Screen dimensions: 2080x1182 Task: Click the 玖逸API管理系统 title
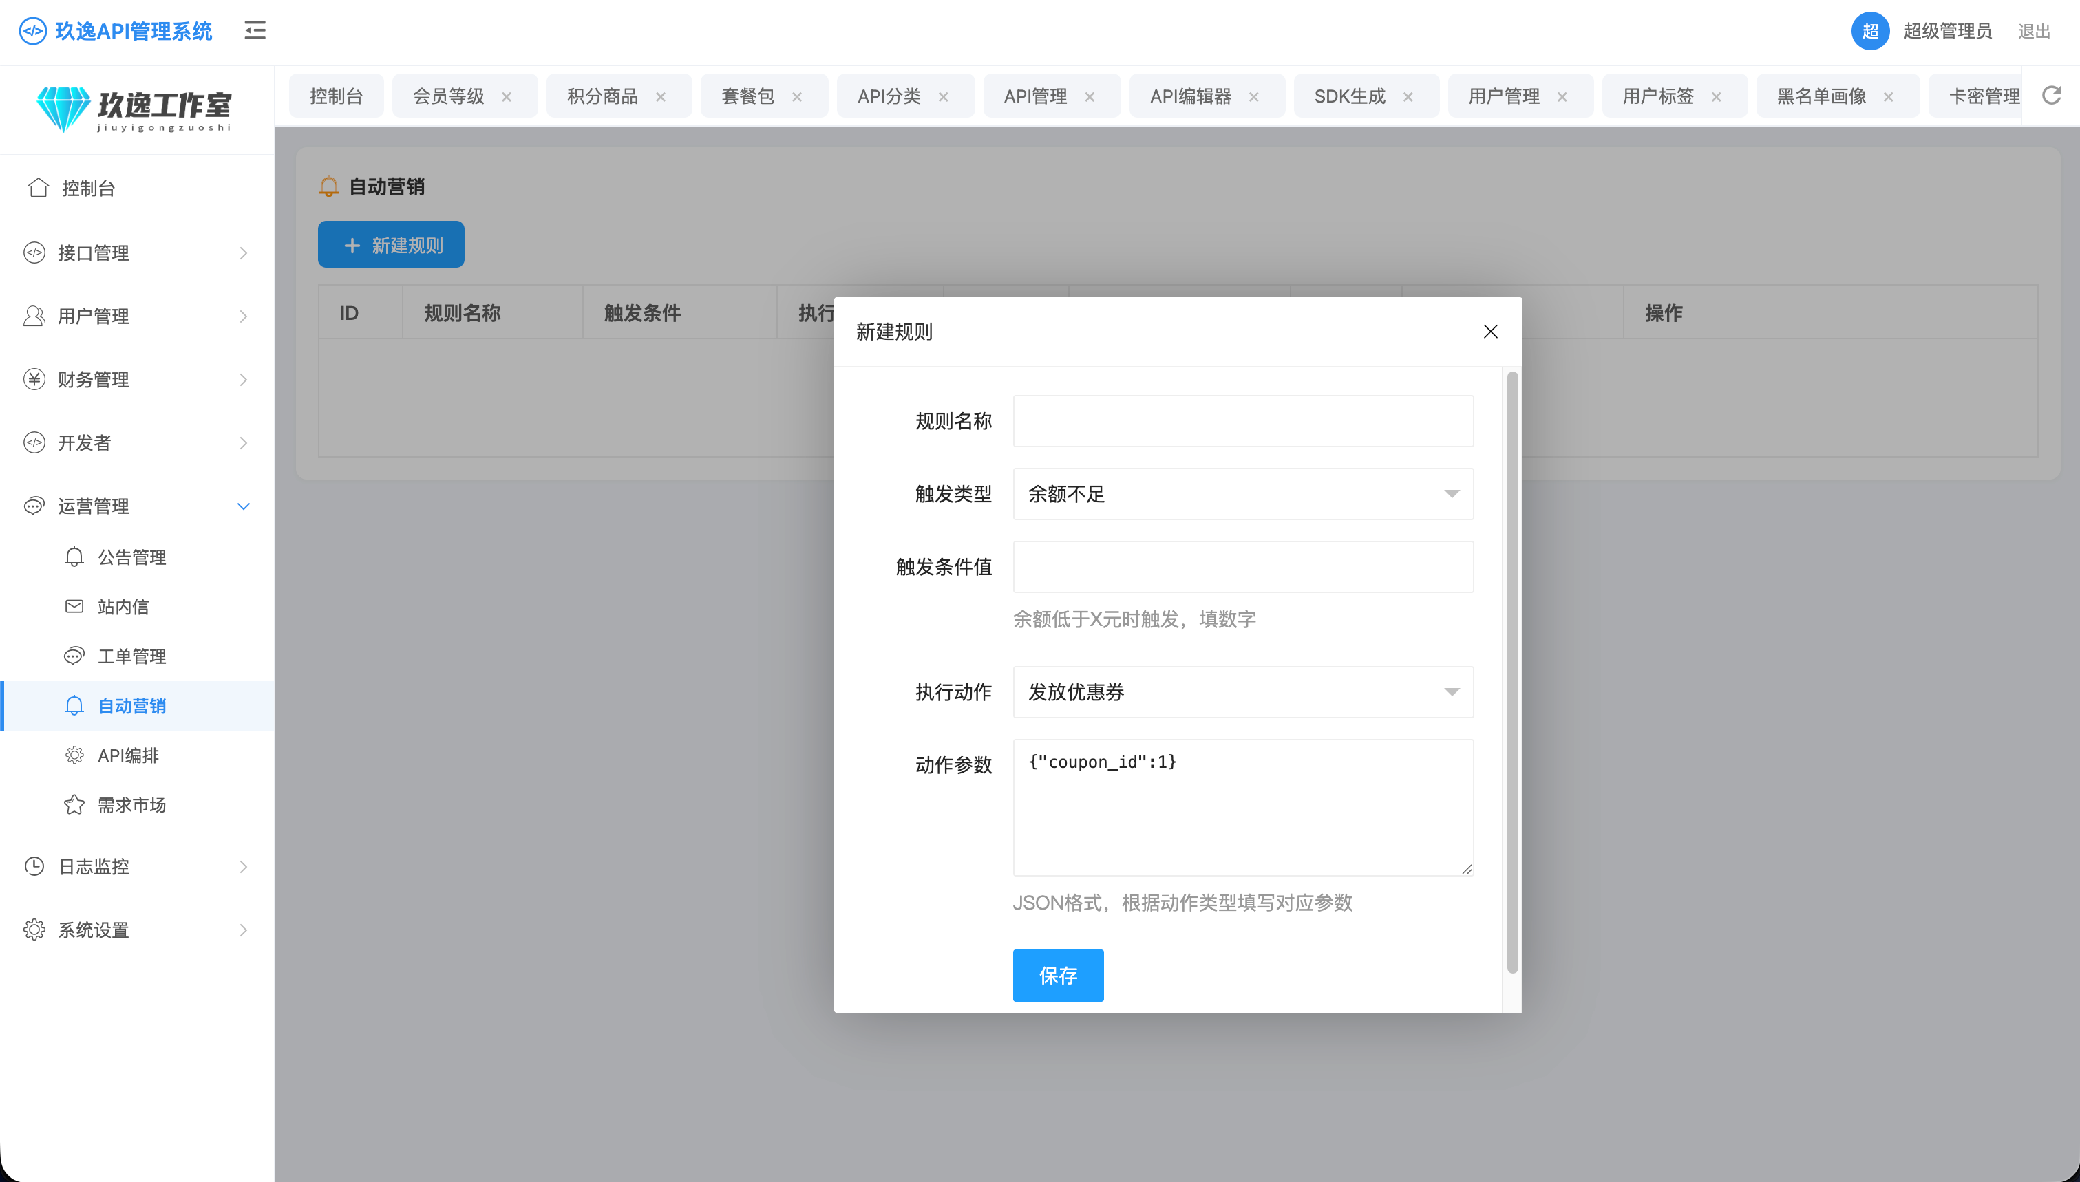pos(133,31)
